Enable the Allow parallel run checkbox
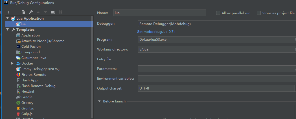Image resolution: width=296 pixels, height=119 pixels. point(218,13)
